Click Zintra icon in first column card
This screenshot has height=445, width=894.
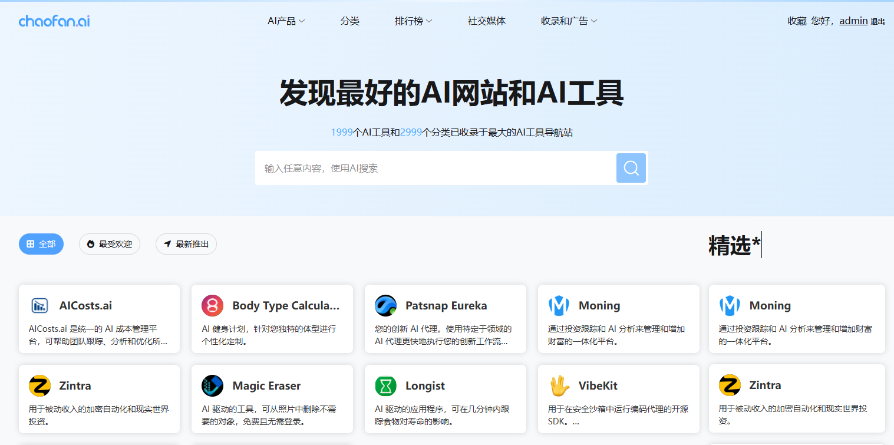39,385
